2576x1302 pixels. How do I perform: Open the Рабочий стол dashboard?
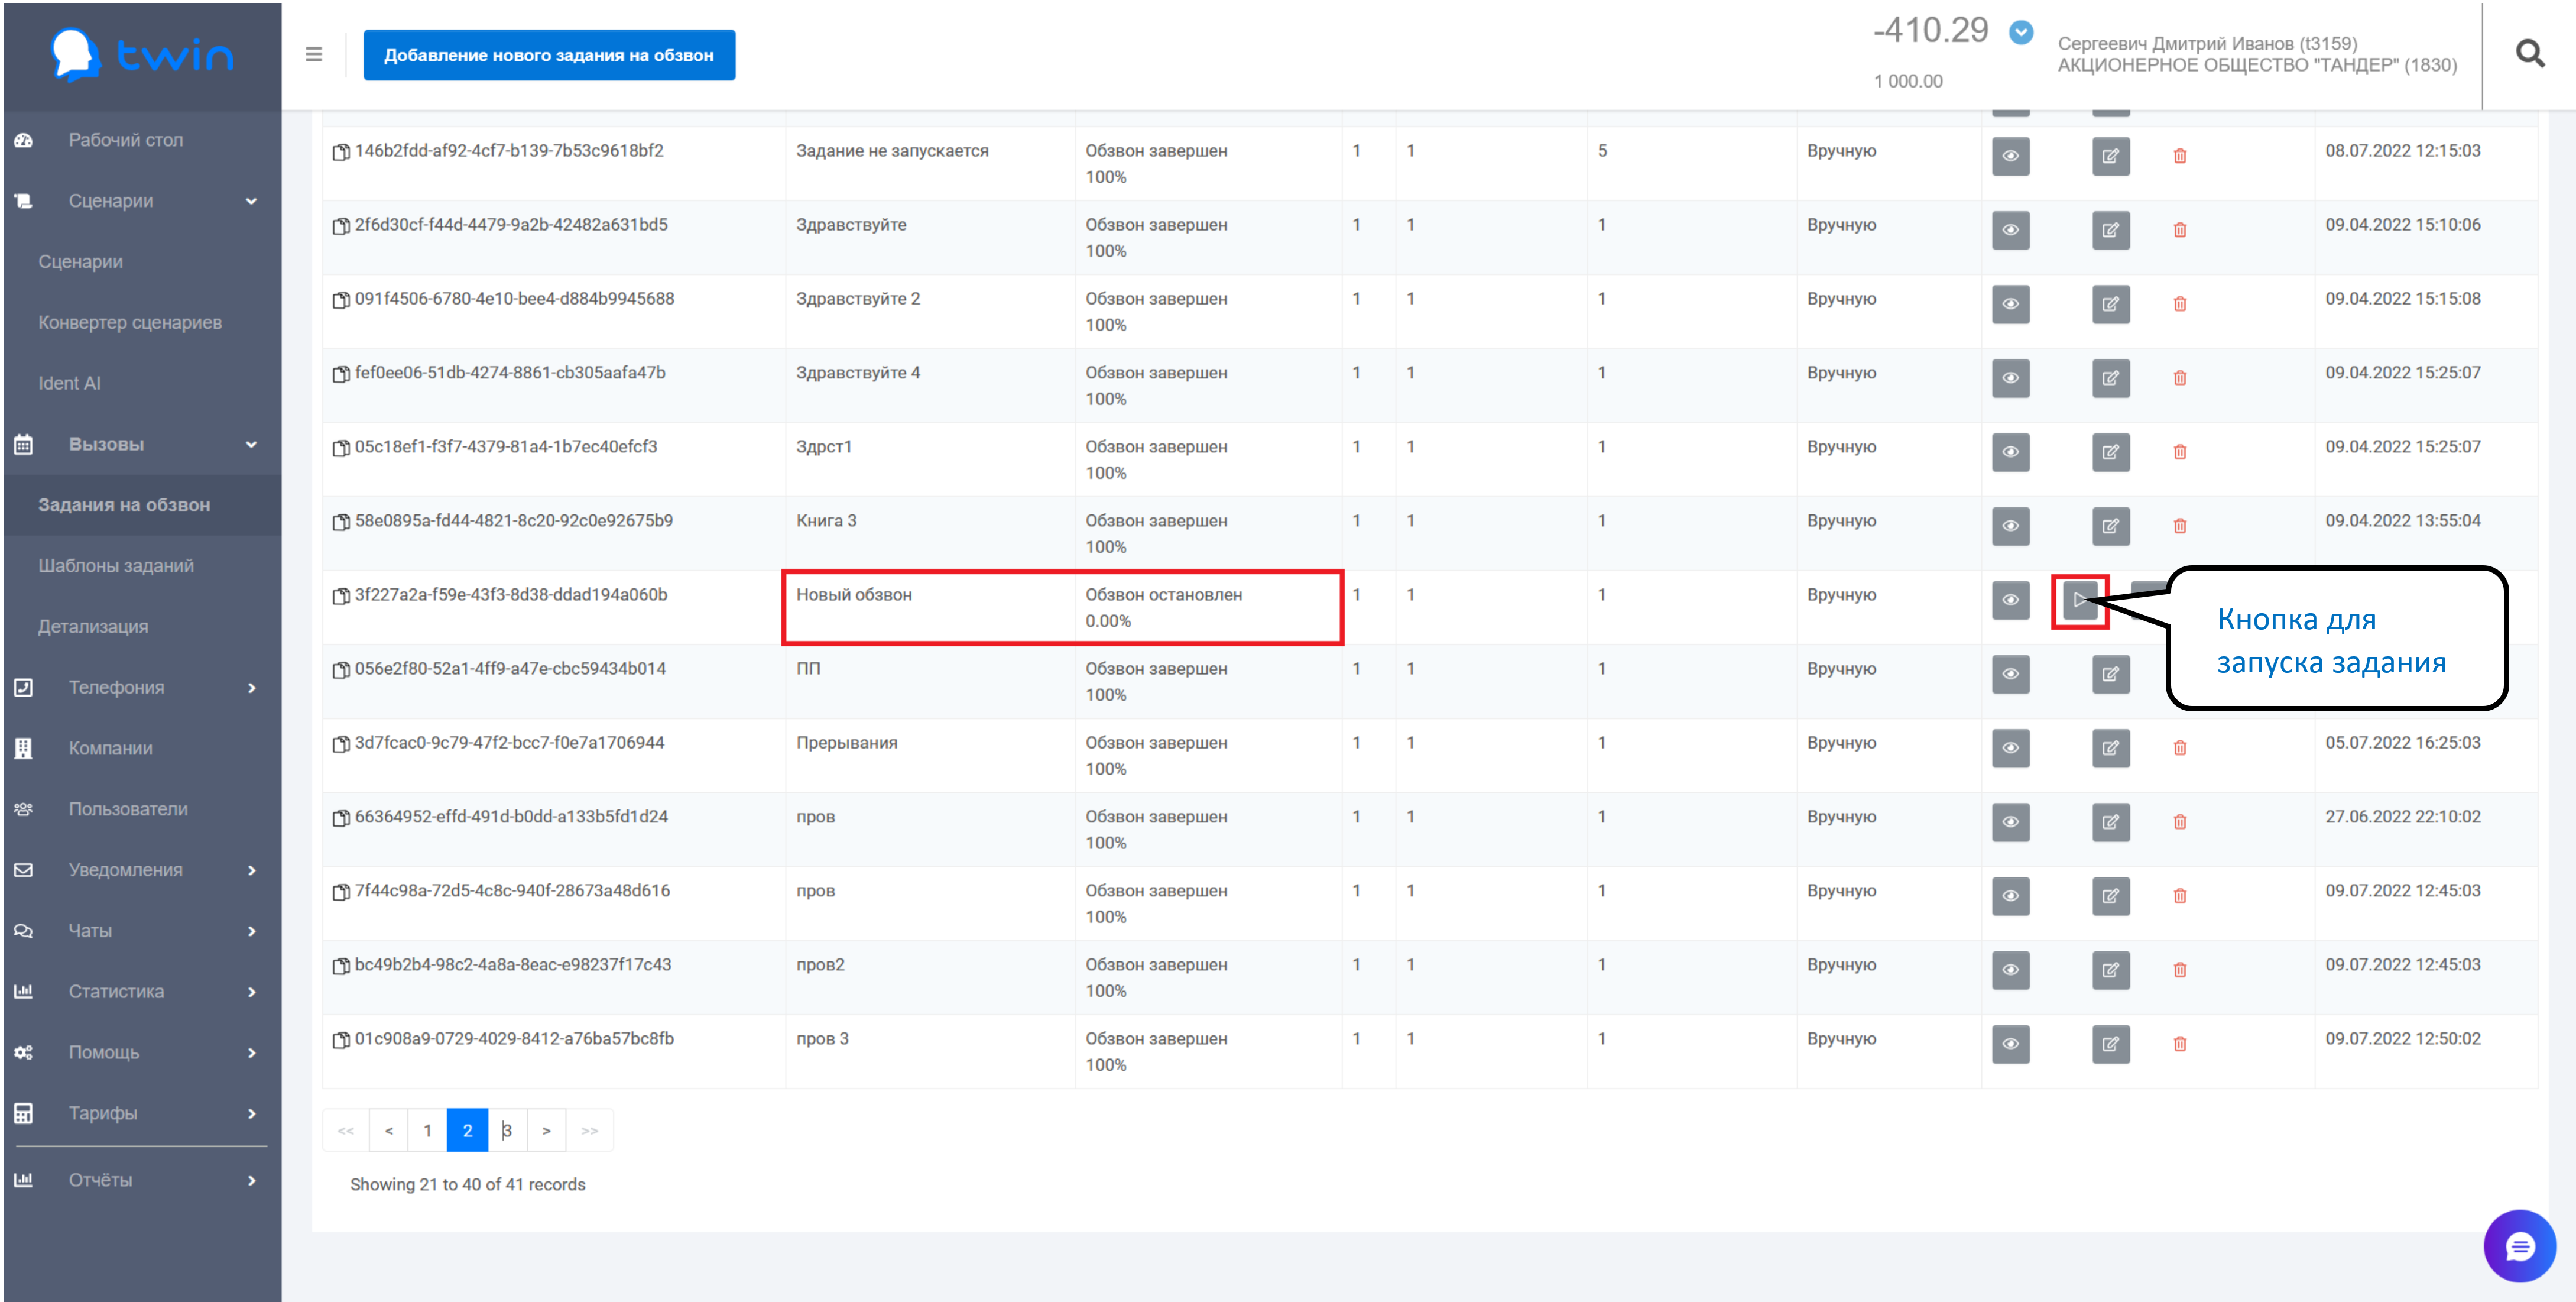point(125,140)
